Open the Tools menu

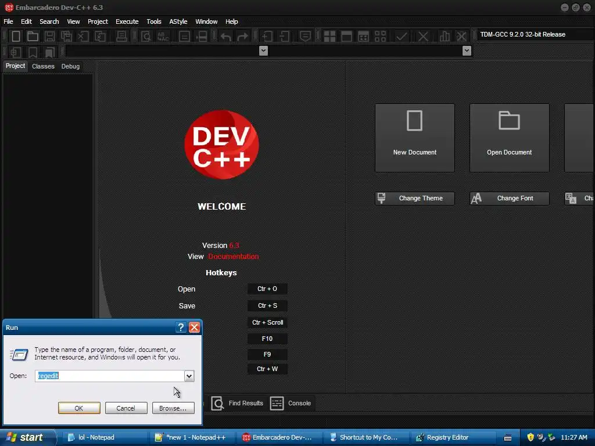click(x=153, y=21)
